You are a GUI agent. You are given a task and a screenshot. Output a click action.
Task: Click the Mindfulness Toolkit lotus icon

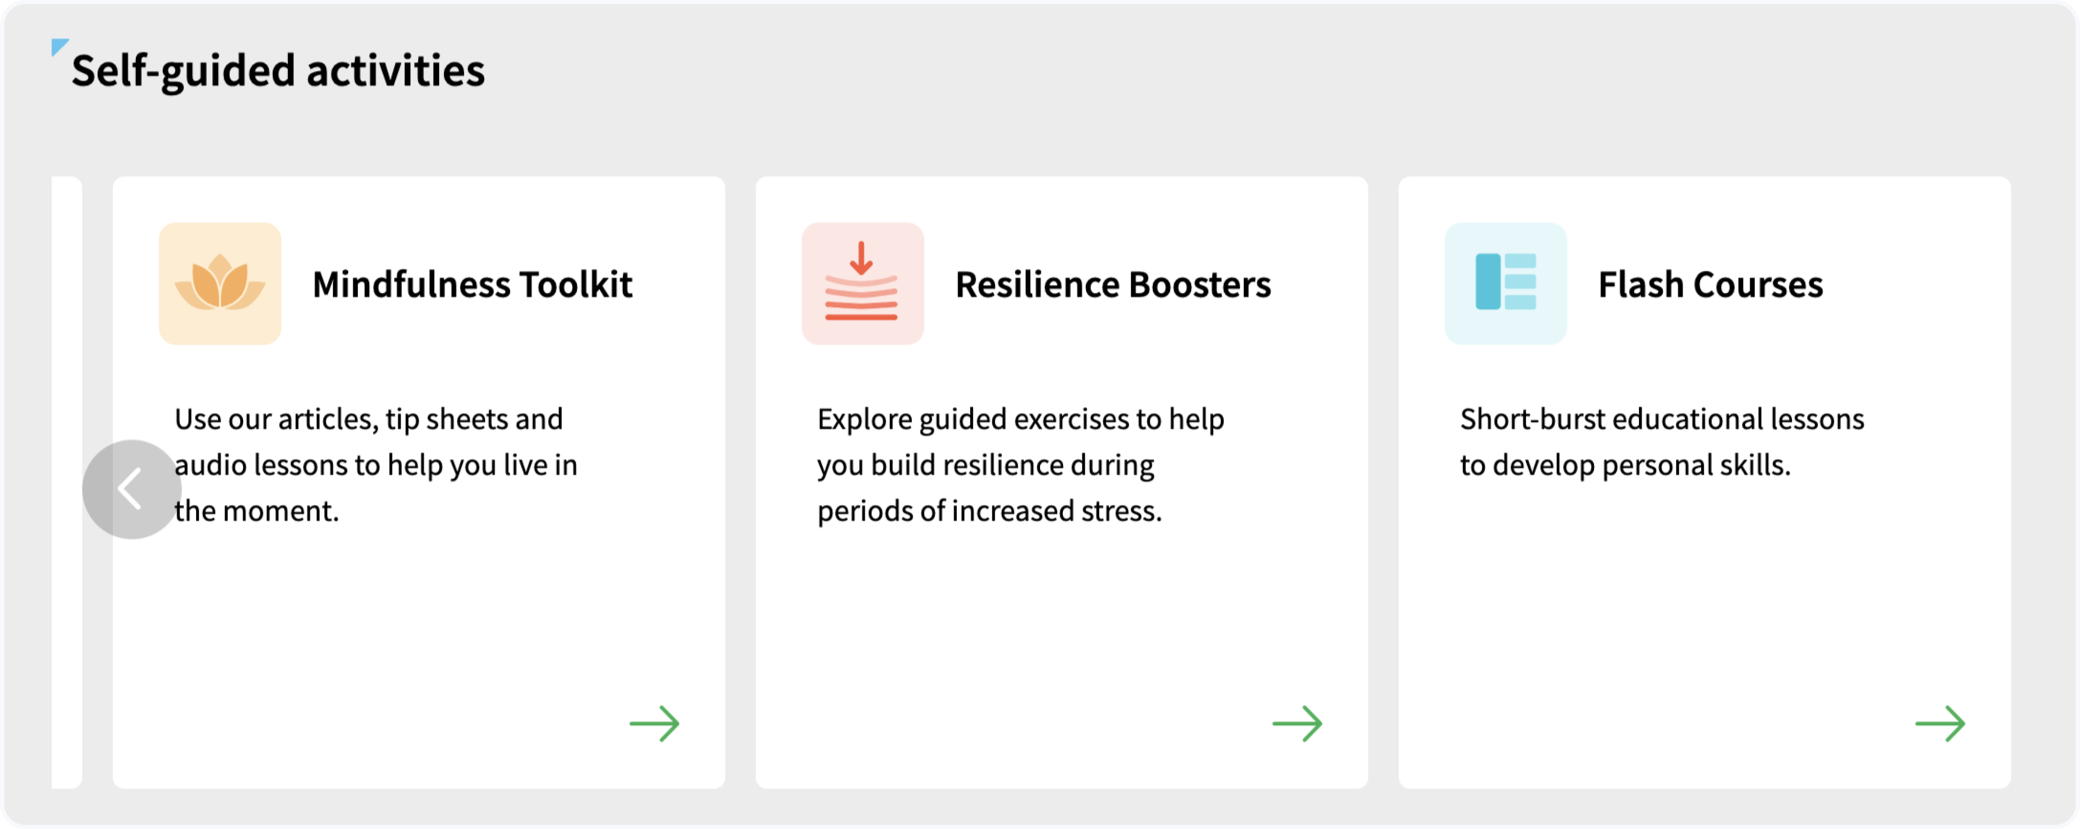point(220,283)
